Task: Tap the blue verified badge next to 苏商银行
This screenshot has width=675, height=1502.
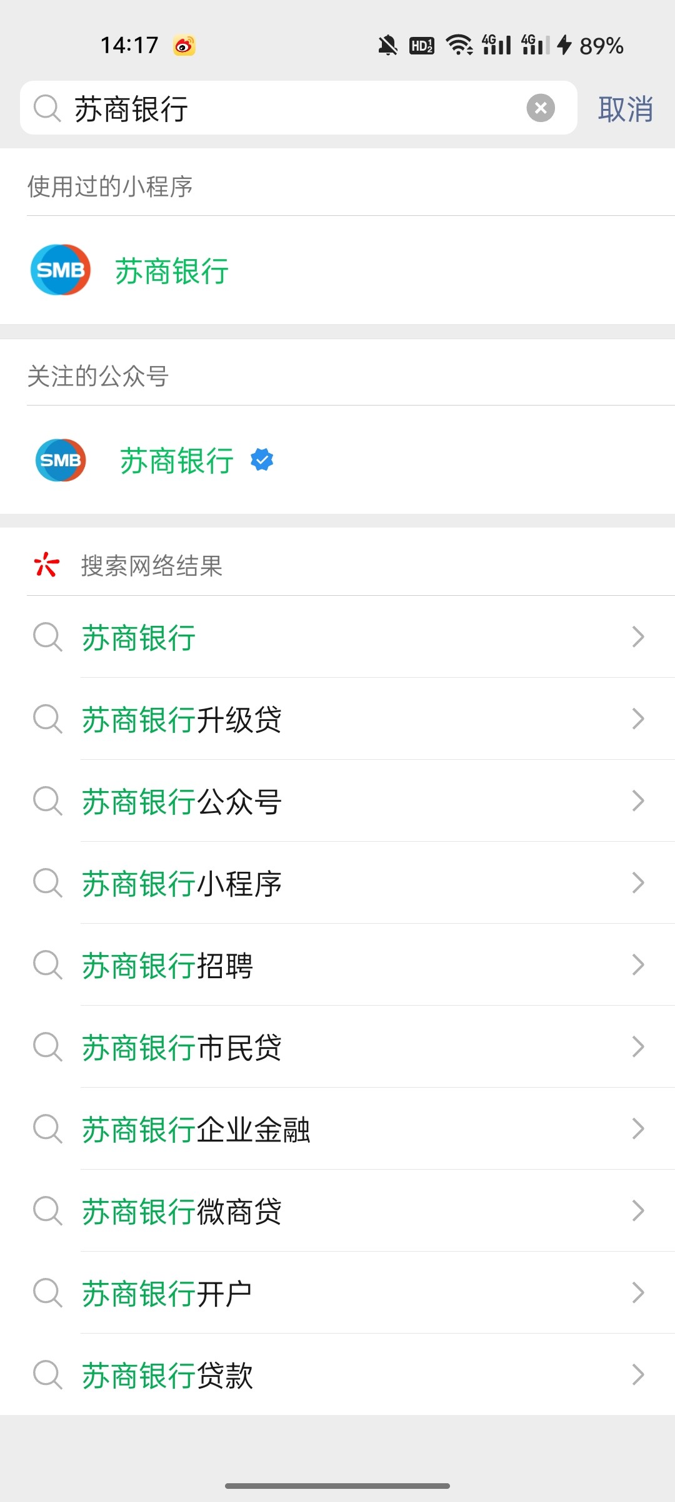Action: tap(262, 460)
